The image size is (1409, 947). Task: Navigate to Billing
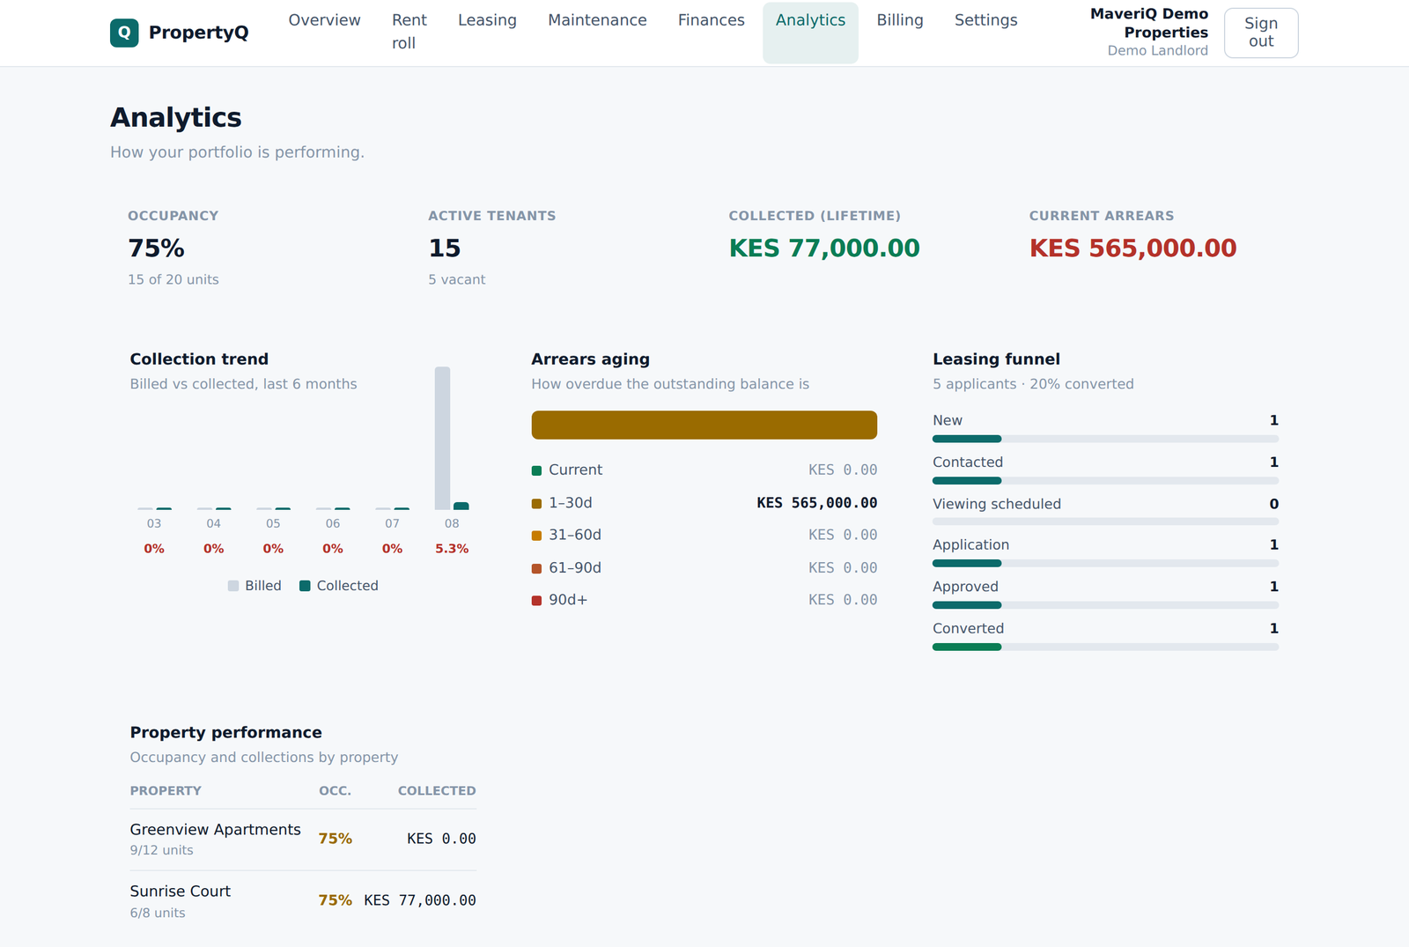pyautogui.click(x=900, y=20)
